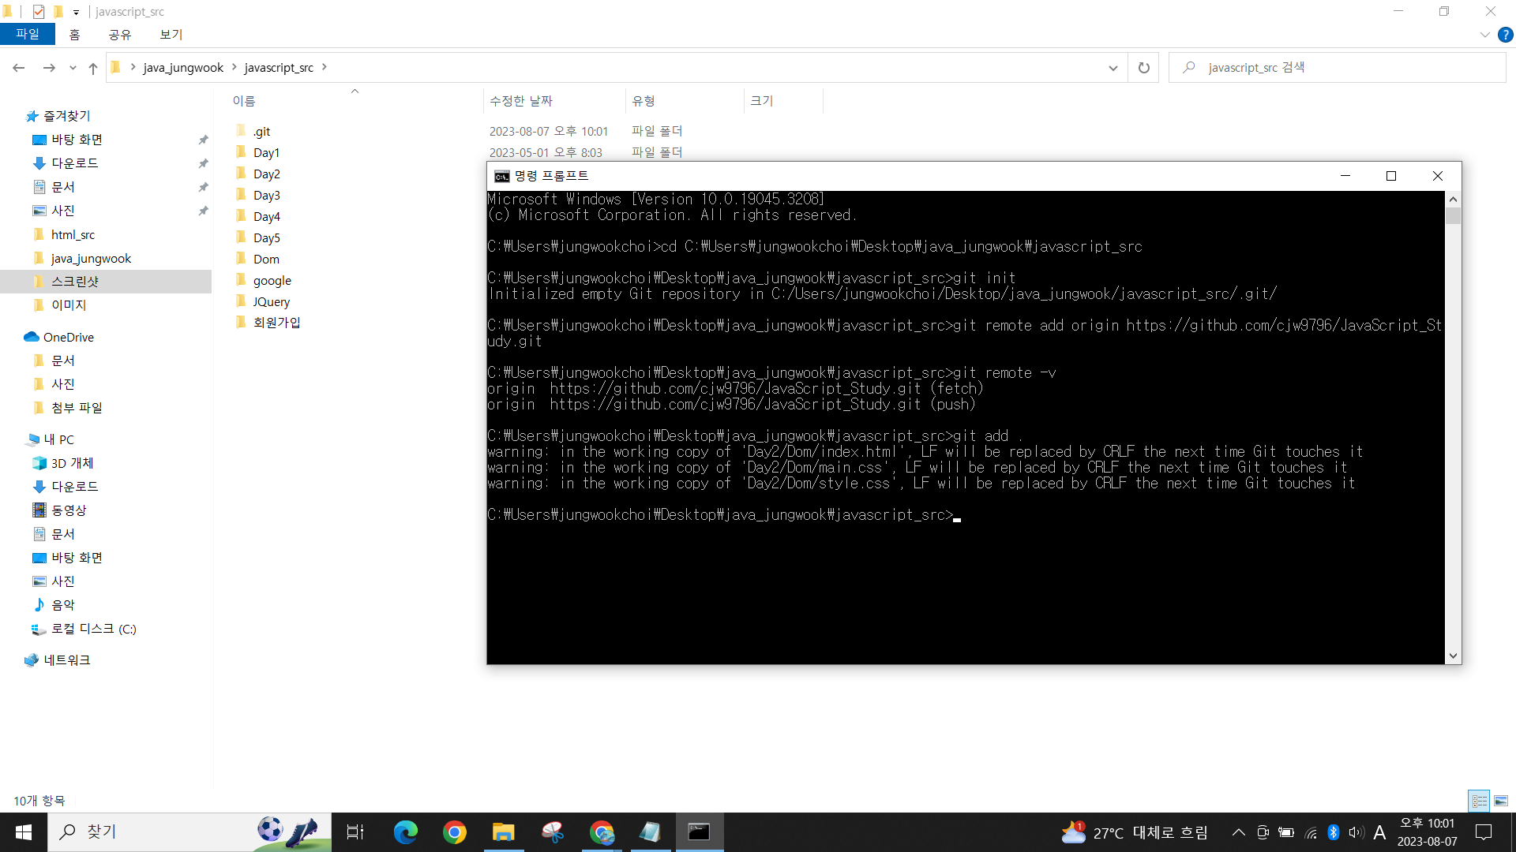1516x852 pixels.
Task: Navigate up one folder level
Action: click(x=93, y=68)
